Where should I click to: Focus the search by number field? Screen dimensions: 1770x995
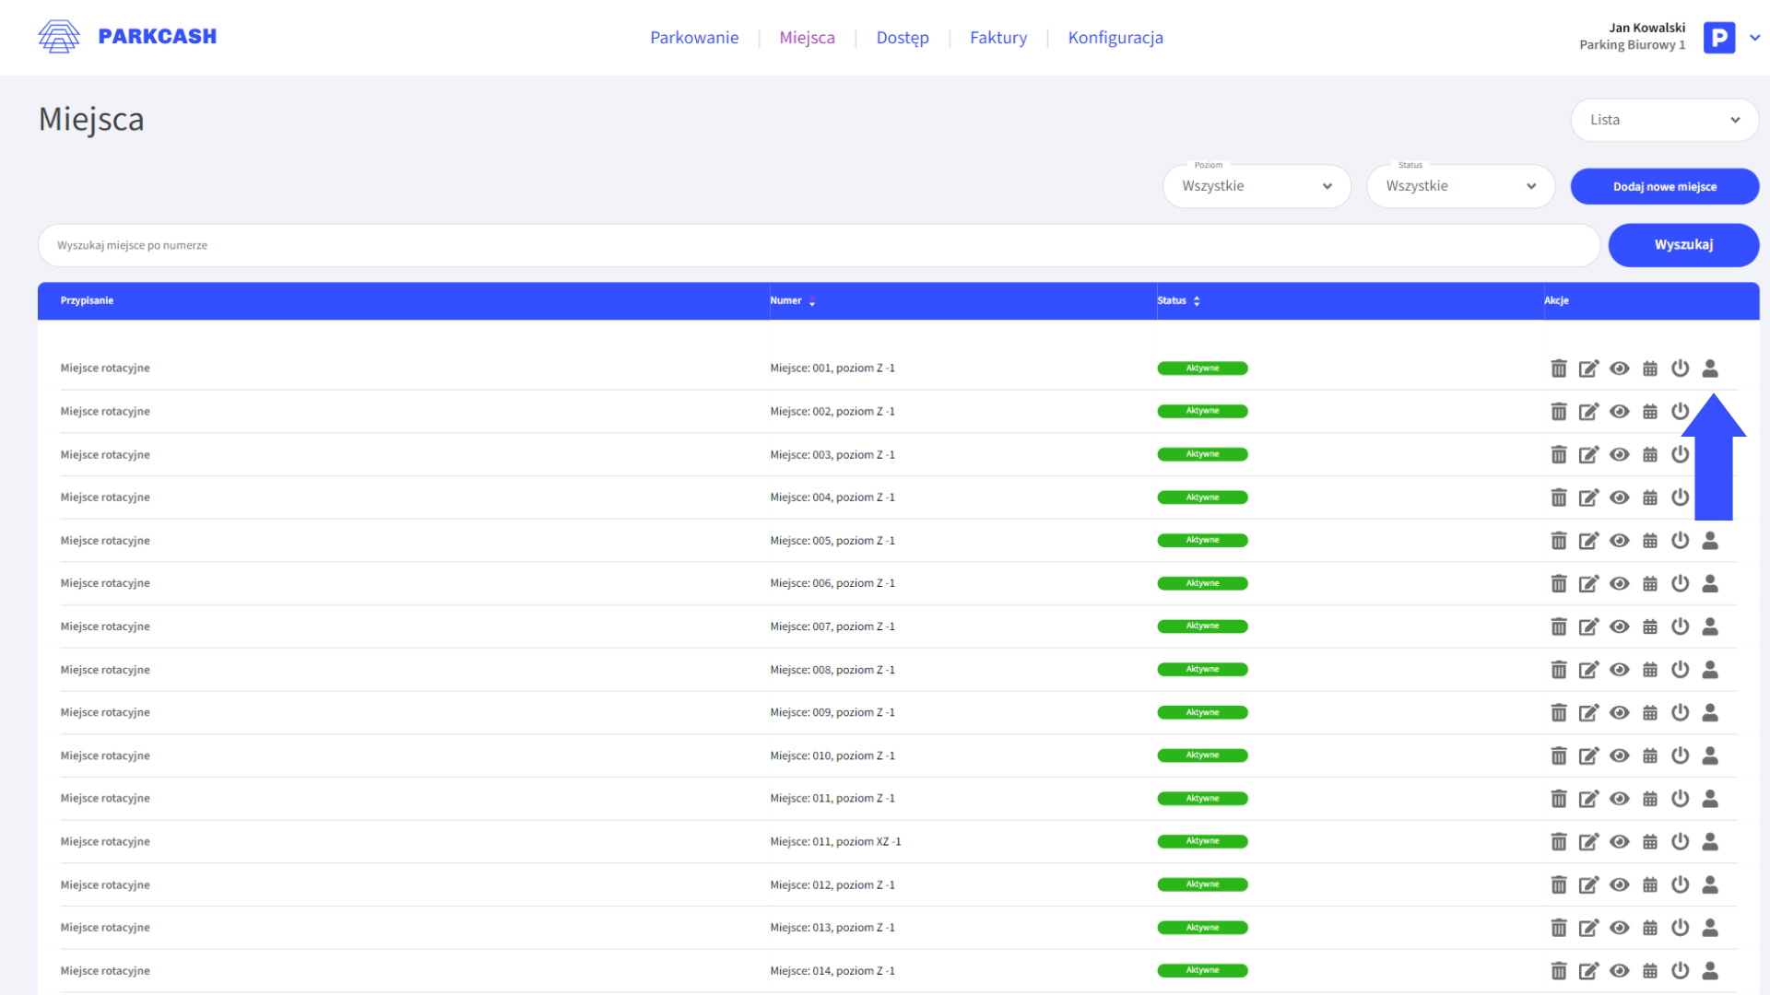pos(818,245)
